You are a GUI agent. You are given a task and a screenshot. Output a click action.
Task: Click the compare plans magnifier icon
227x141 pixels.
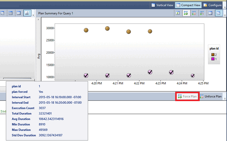[202, 13]
